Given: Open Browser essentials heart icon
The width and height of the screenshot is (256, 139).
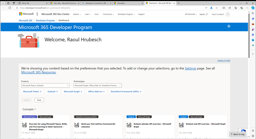Looking at the screenshot, I should [241, 8].
